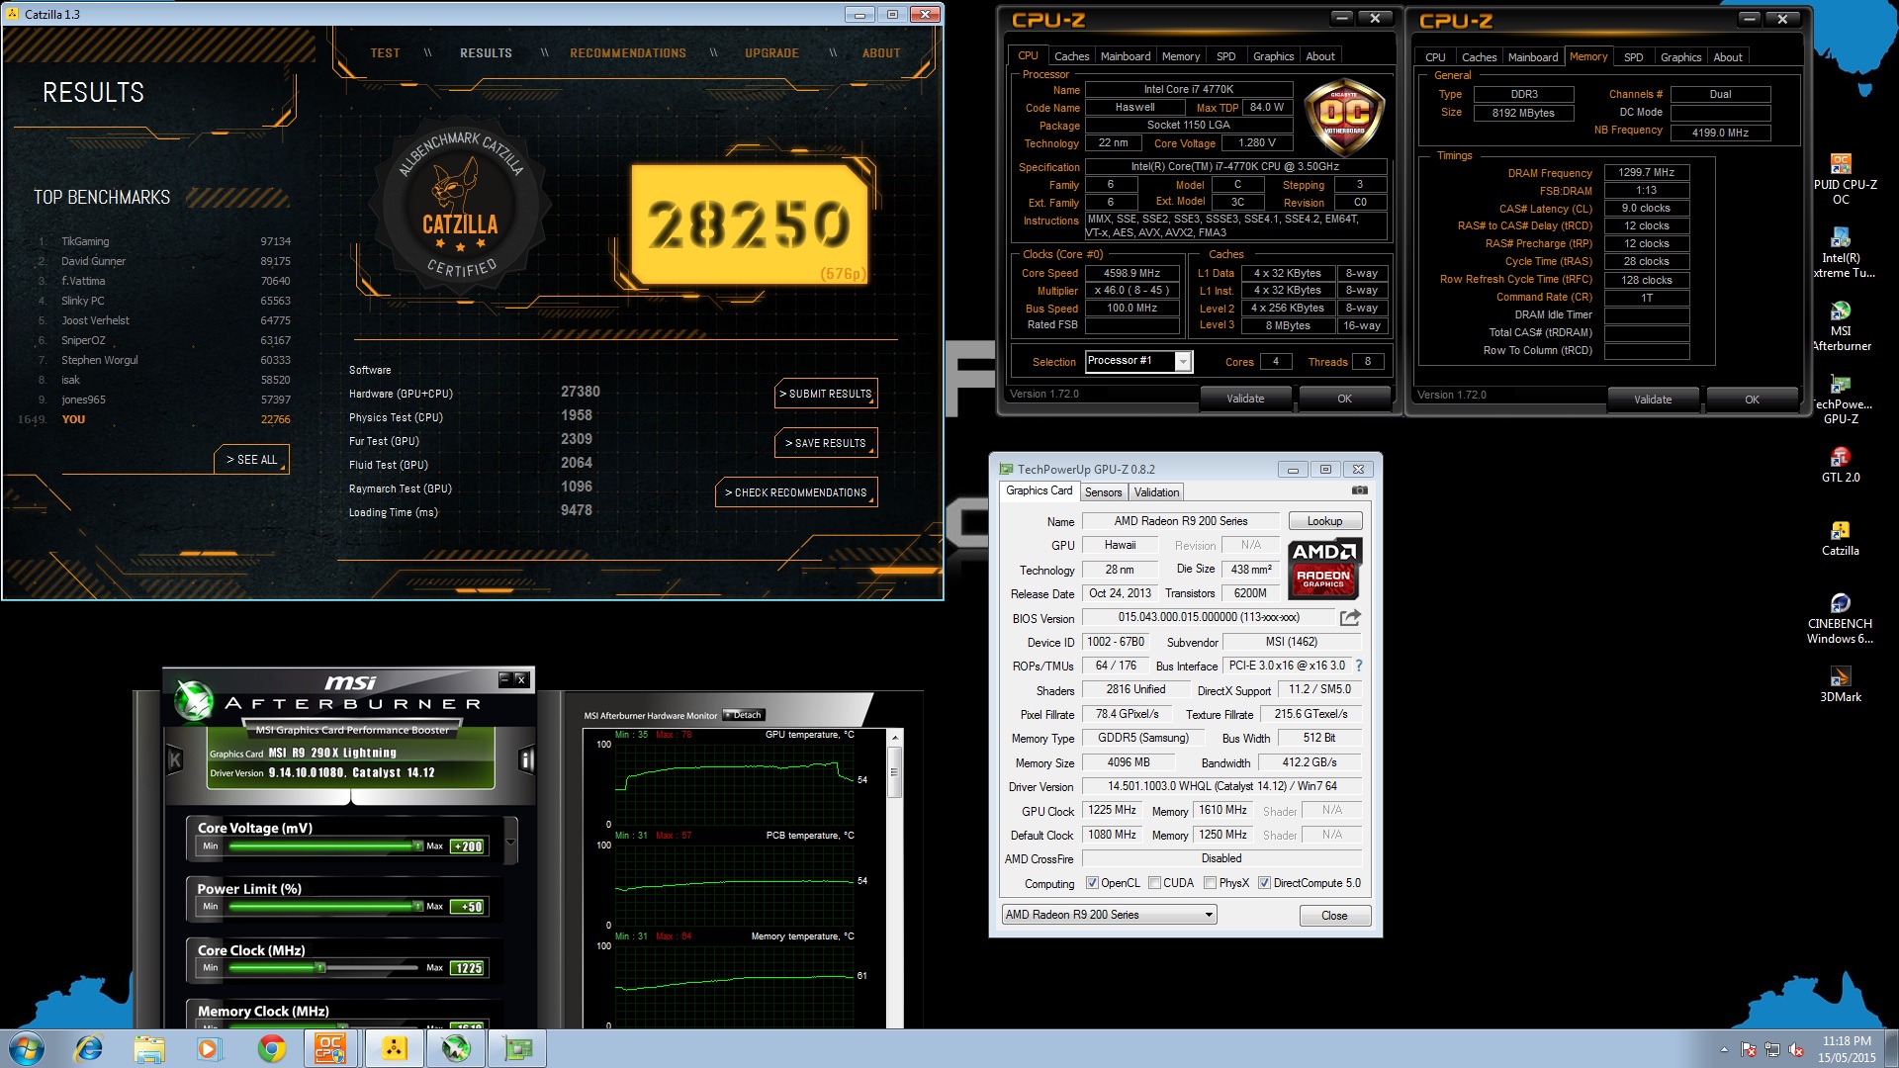Open the TechPowerUp GPU-Z desktop shortcut

coord(1841,400)
